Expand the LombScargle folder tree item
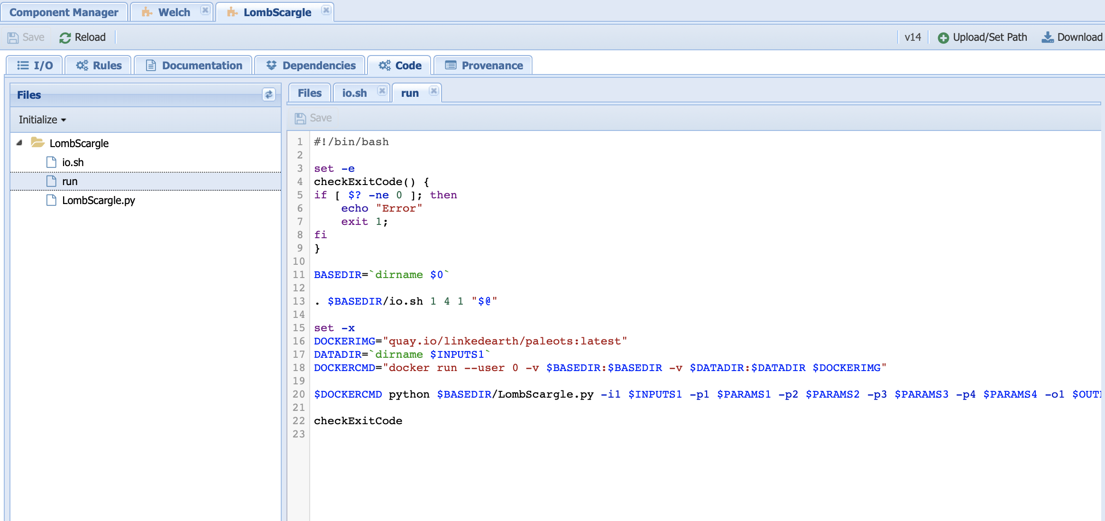The height and width of the screenshot is (521, 1105). tap(18, 143)
